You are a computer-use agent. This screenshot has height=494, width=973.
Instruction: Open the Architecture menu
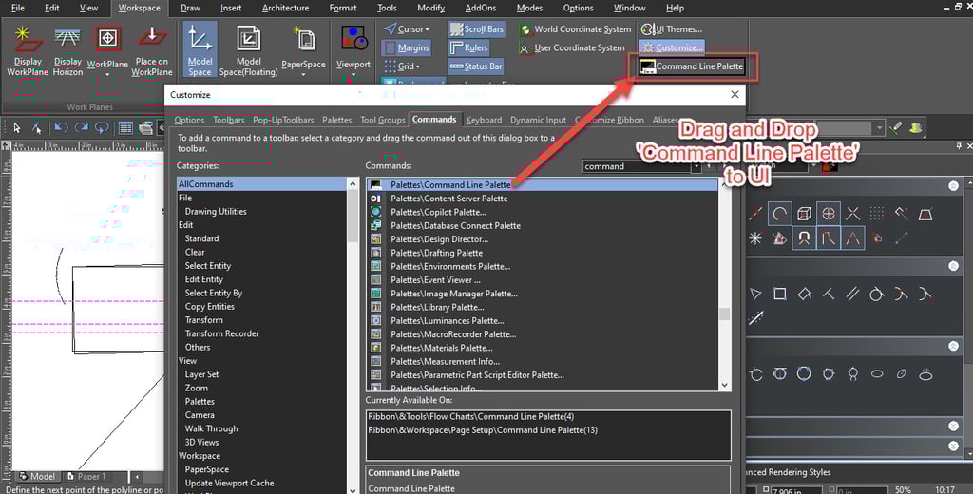285,8
